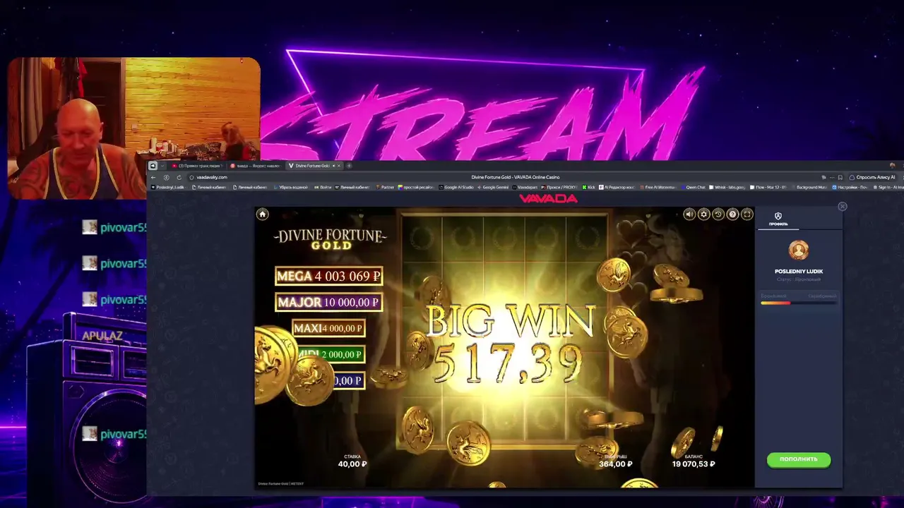Click the MAJOR jackpot 10 000,00 ₽ box
This screenshot has height=508, width=904.
click(329, 302)
